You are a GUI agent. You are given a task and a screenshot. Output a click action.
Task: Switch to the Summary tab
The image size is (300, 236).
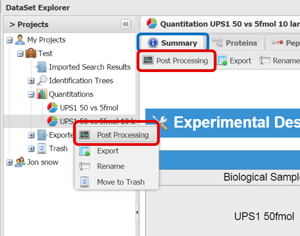(x=173, y=43)
